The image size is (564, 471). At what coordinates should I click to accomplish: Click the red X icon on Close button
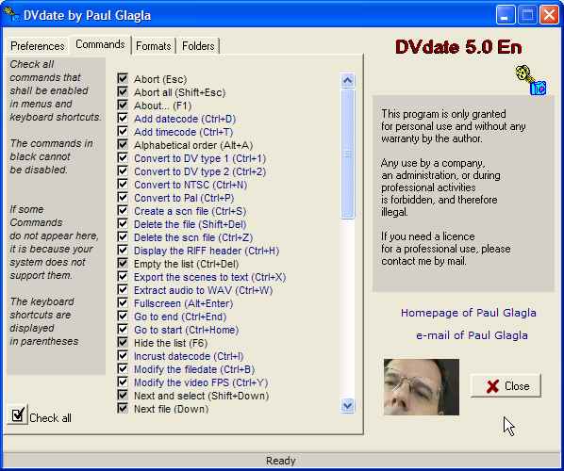(492, 386)
